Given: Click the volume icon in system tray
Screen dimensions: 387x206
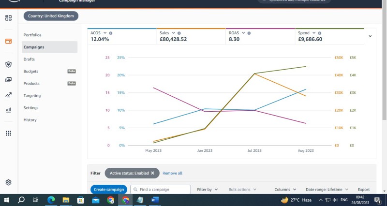Looking at the screenshot, I should [335, 200].
